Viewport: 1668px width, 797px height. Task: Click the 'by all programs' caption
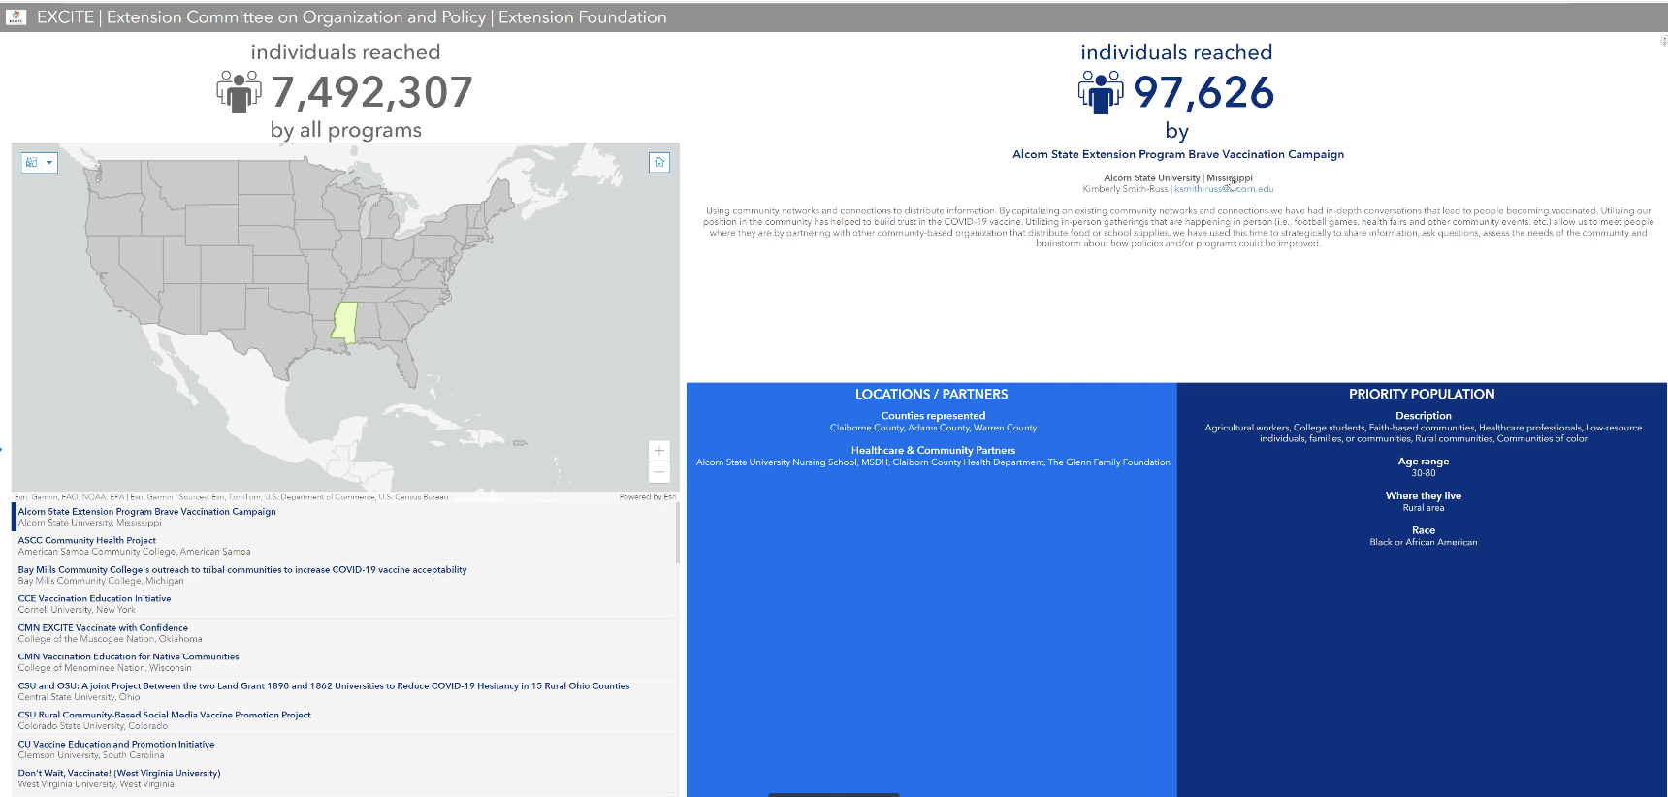coord(346,130)
